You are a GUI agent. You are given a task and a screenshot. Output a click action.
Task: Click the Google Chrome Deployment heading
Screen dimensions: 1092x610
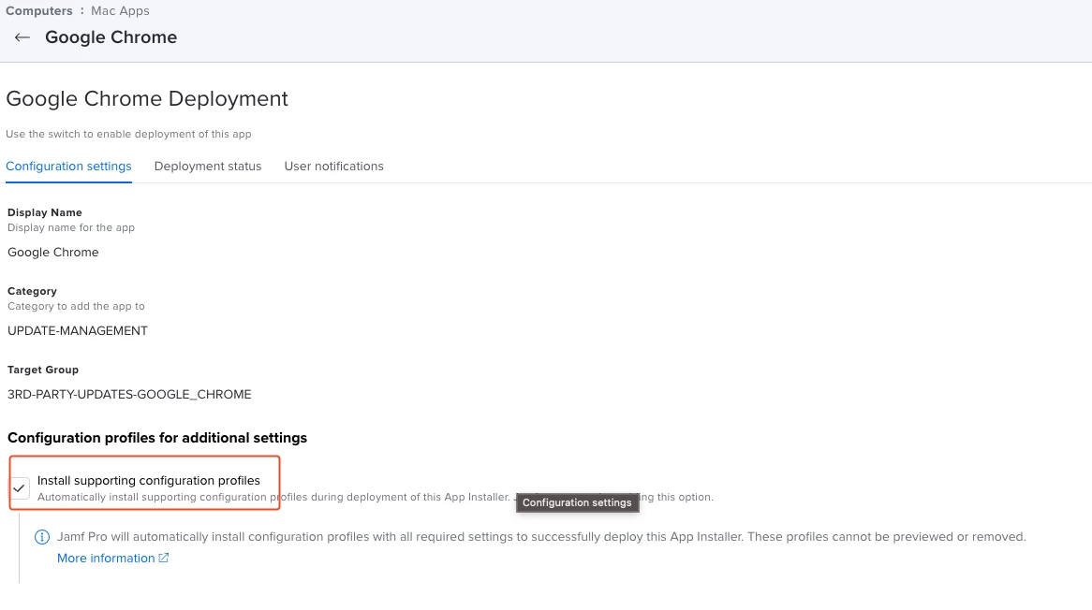(147, 99)
